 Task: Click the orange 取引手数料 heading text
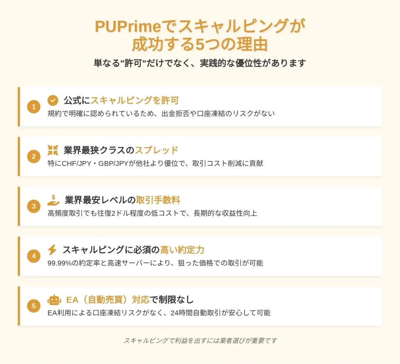(158, 200)
